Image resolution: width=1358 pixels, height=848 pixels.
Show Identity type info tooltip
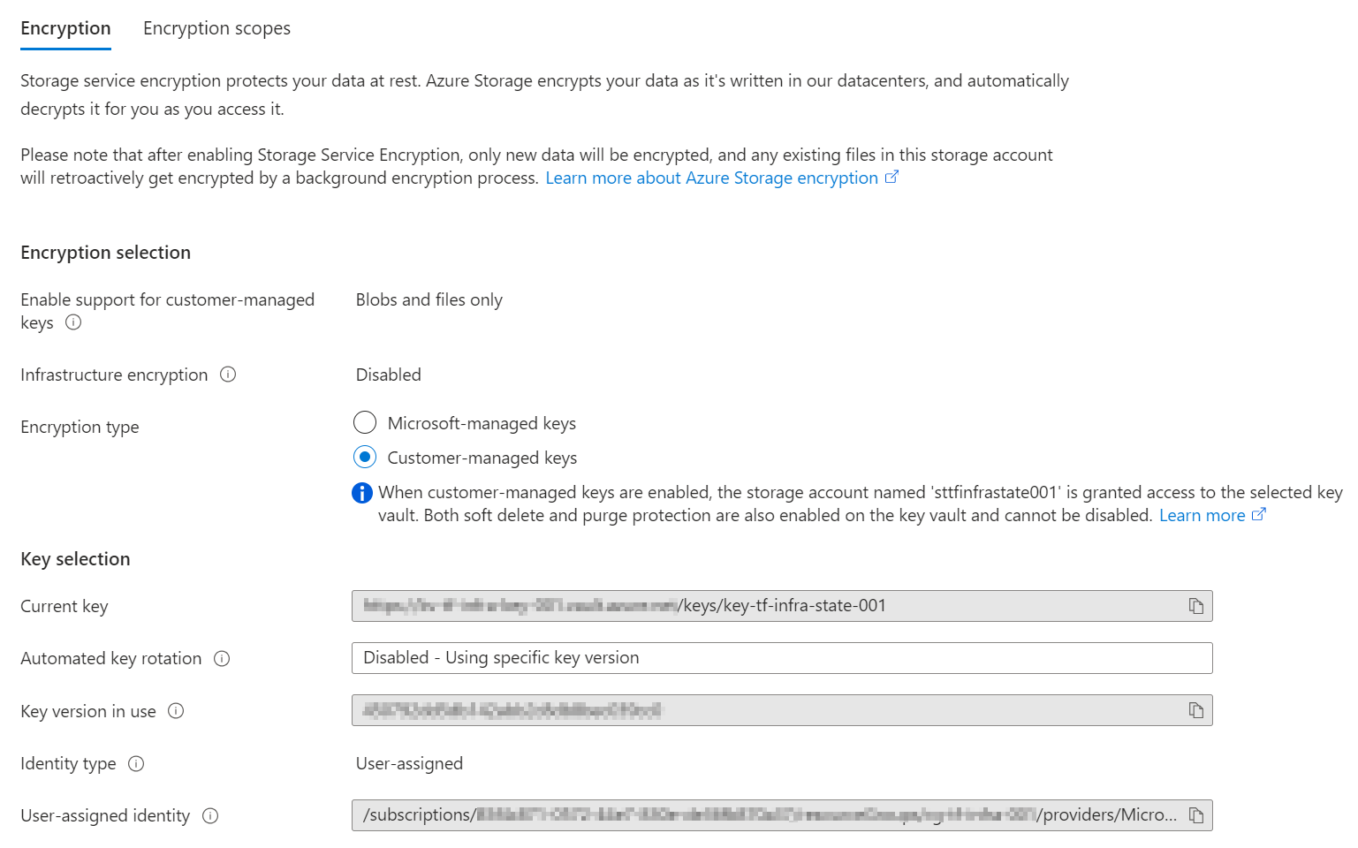point(136,764)
